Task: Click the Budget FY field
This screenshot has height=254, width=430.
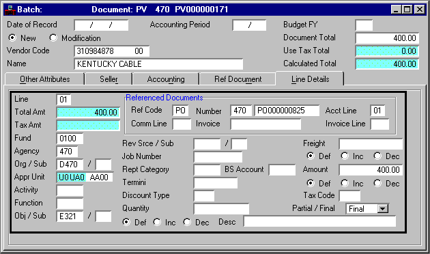Action: tap(364, 25)
